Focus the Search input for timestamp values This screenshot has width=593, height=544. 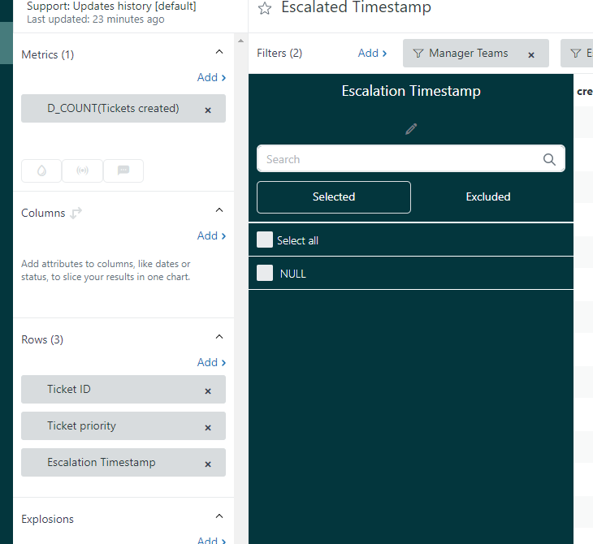click(x=398, y=159)
